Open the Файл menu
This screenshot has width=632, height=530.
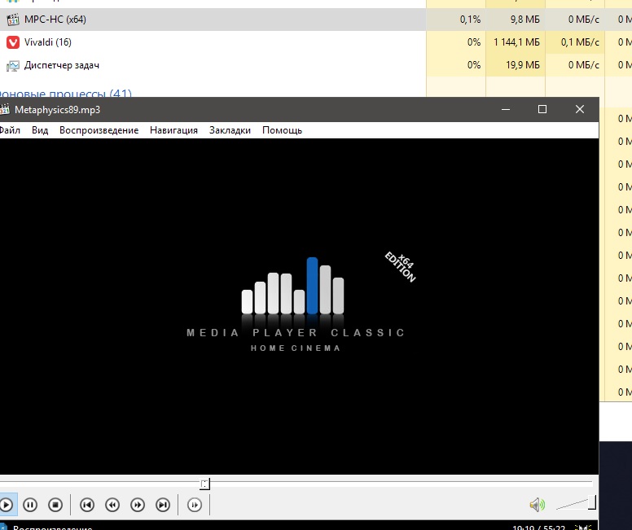click(9, 130)
